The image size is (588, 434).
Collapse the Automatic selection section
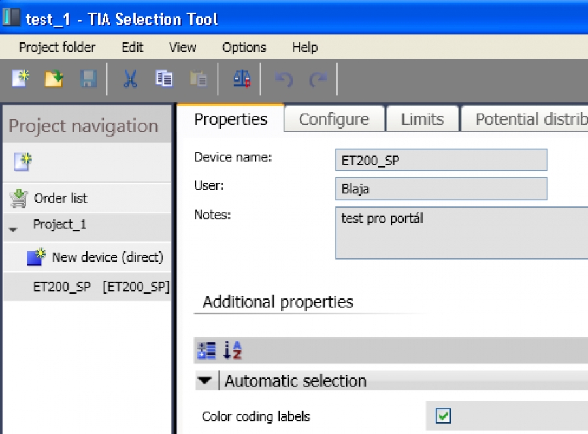(x=204, y=380)
